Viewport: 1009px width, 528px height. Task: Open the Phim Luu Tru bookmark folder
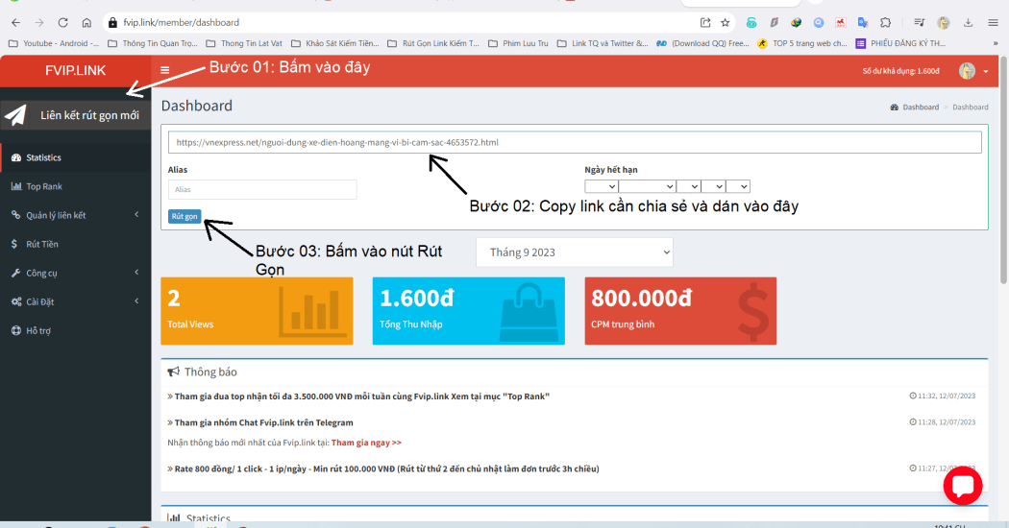519,44
